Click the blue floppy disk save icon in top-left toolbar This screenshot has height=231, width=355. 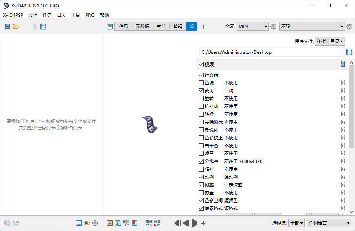click(x=43, y=27)
